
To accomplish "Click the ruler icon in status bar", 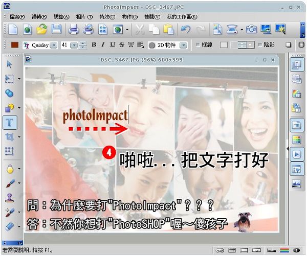I will click(x=256, y=250).
